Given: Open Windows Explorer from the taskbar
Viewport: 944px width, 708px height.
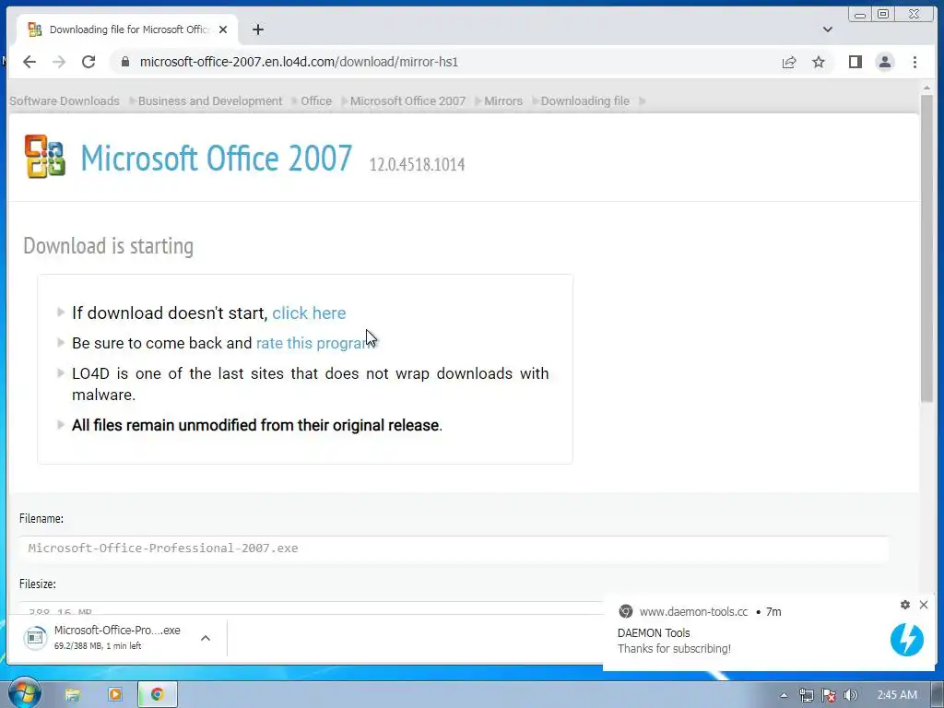Looking at the screenshot, I should (72, 695).
